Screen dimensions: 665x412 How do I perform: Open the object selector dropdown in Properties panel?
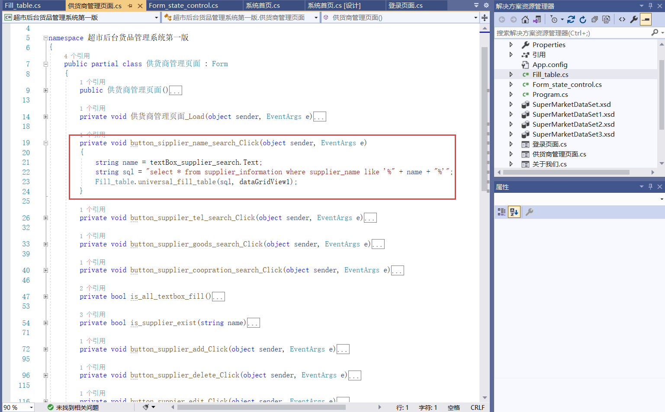(x=662, y=199)
